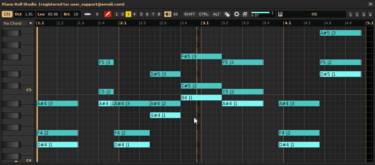Click the window layout icon

[x=245, y=14]
